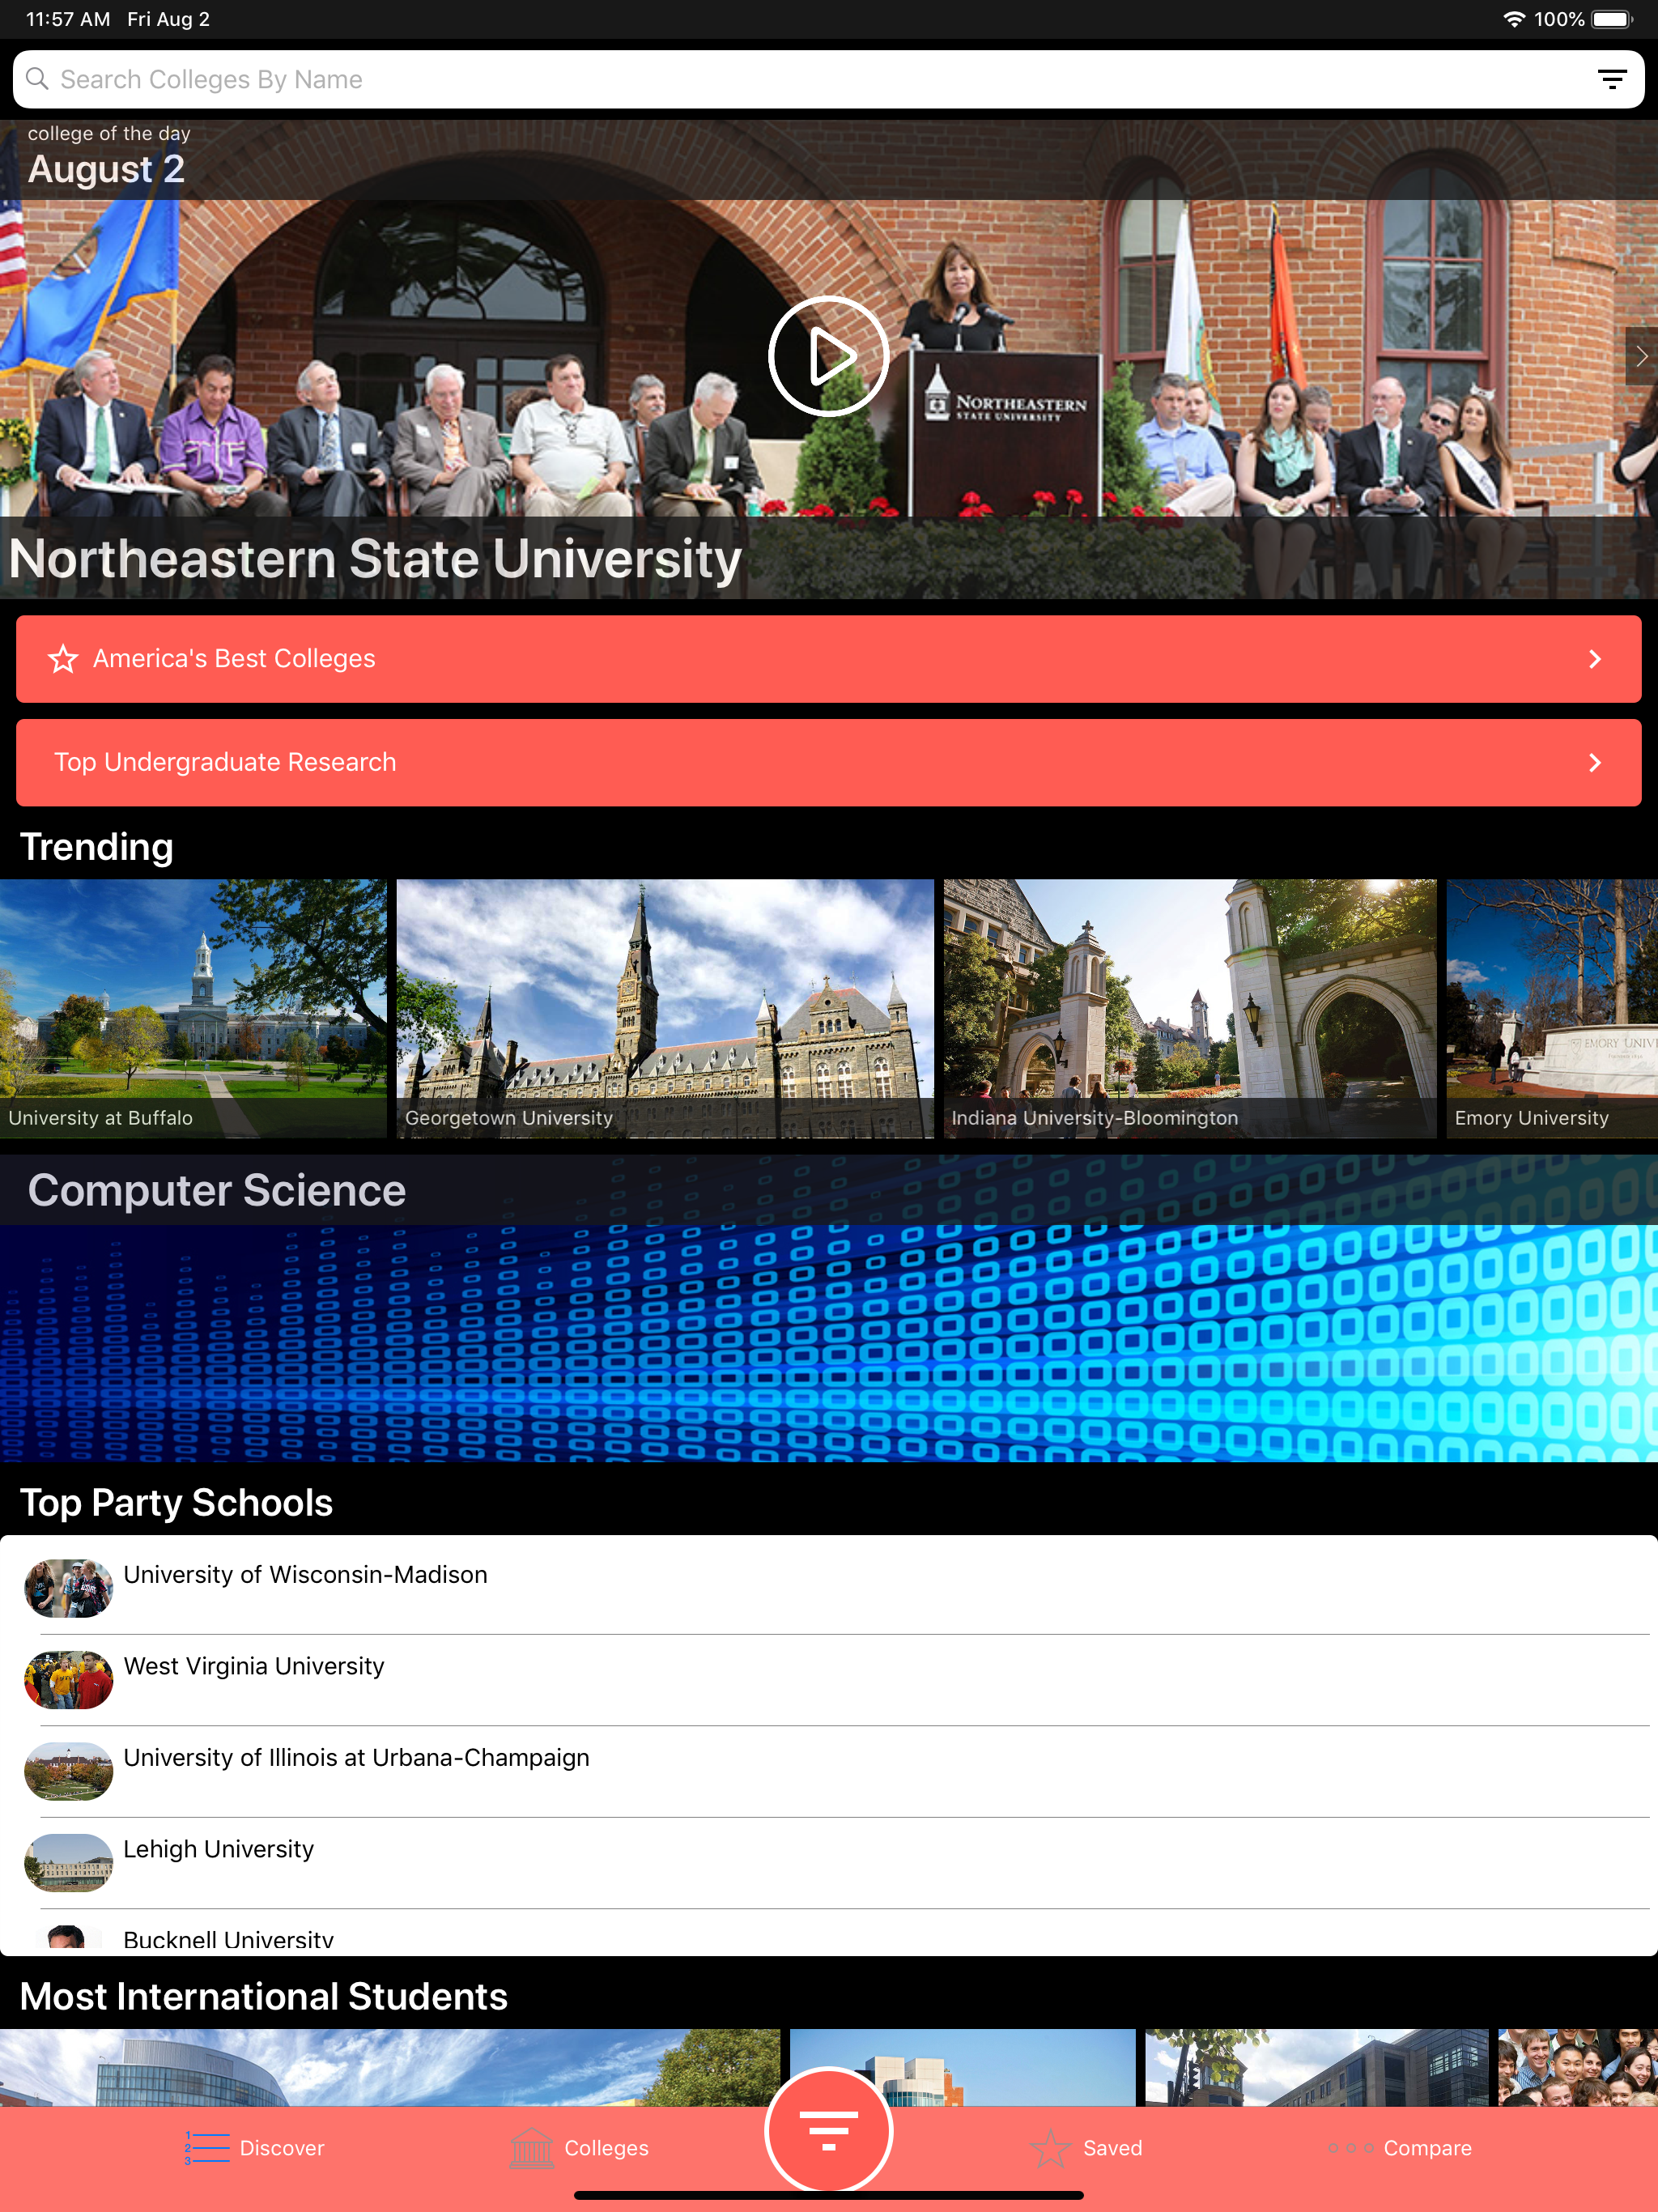Open America's Best Colleges list

tap(828, 659)
